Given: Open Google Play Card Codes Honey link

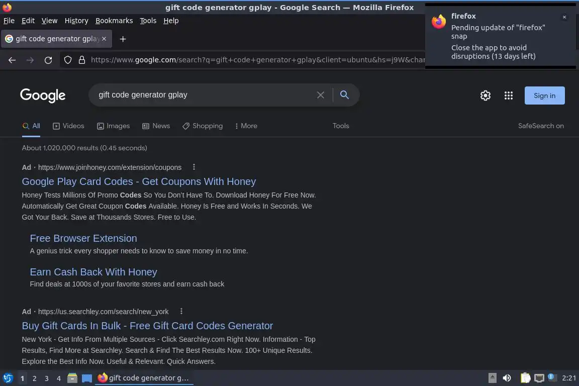Looking at the screenshot, I should point(139,182).
